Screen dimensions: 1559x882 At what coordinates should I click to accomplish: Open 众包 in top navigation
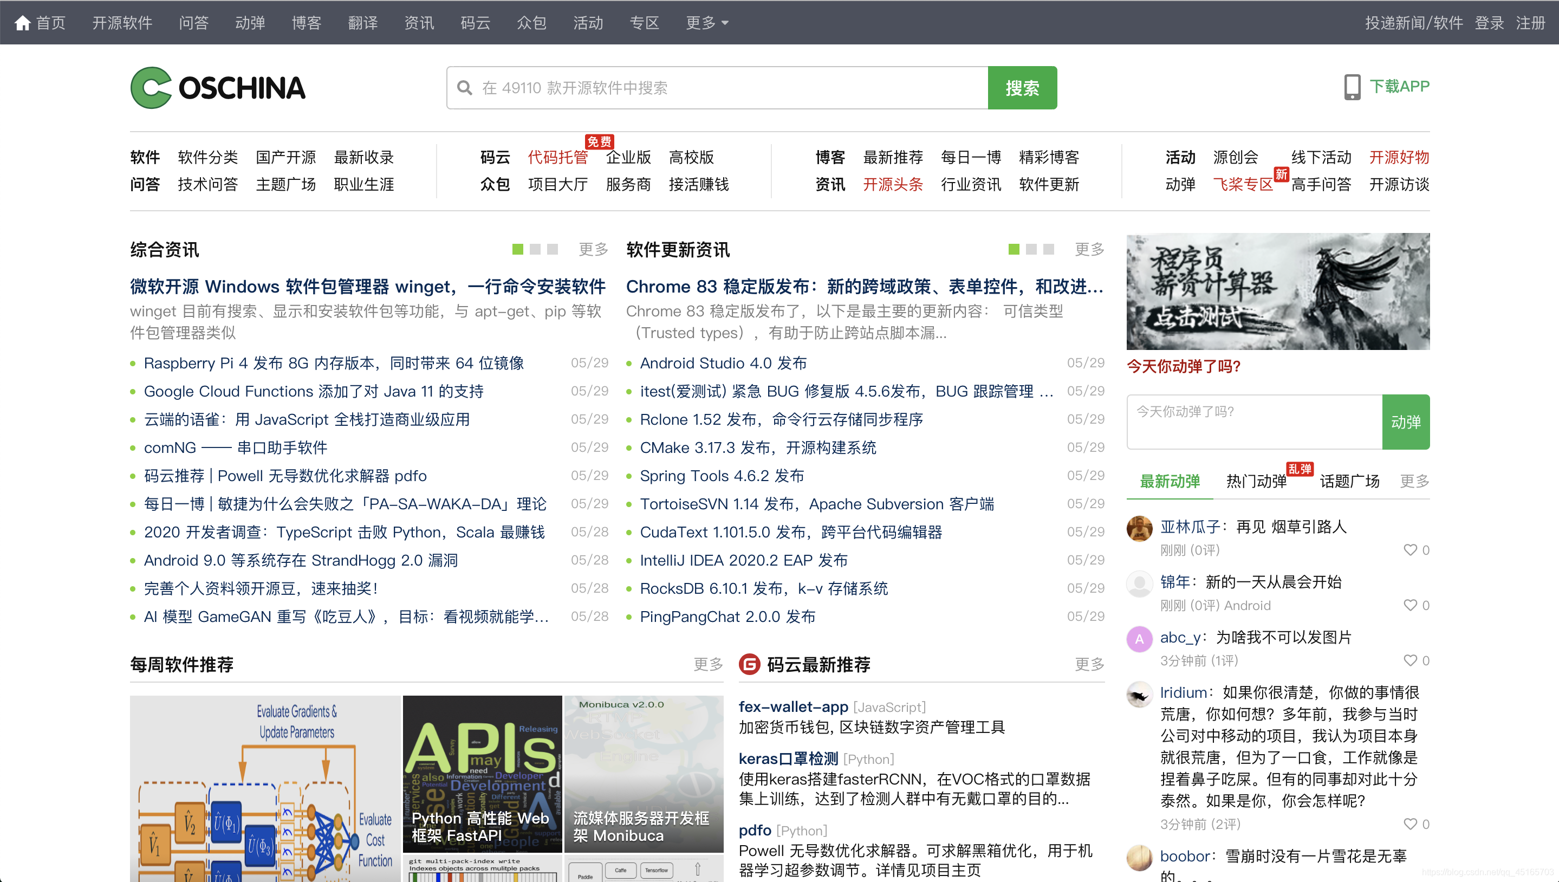(532, 23)
